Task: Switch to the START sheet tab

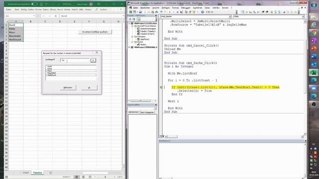Action: (x=25, y=173)
